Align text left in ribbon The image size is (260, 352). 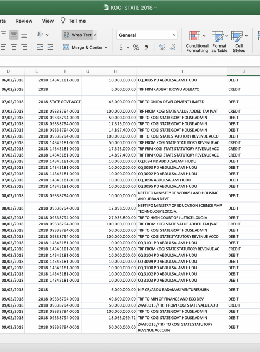[x=4, y=47]
